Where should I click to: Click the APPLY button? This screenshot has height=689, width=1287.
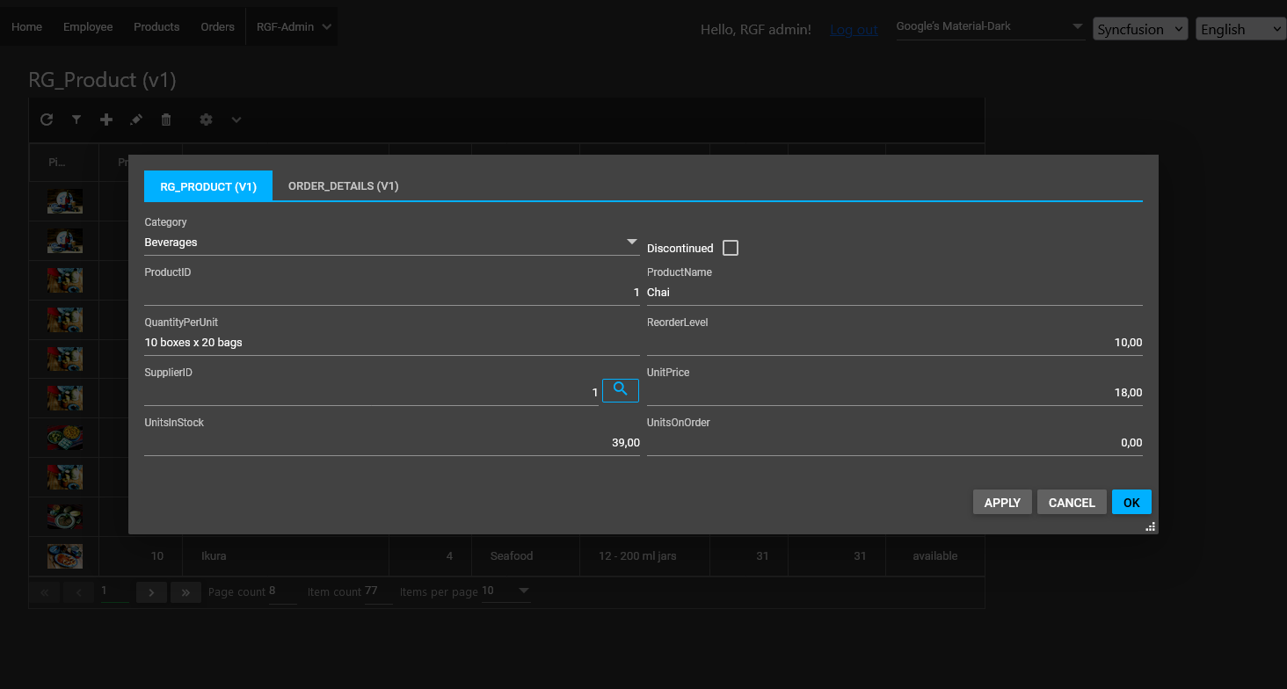click(1002, 503)
